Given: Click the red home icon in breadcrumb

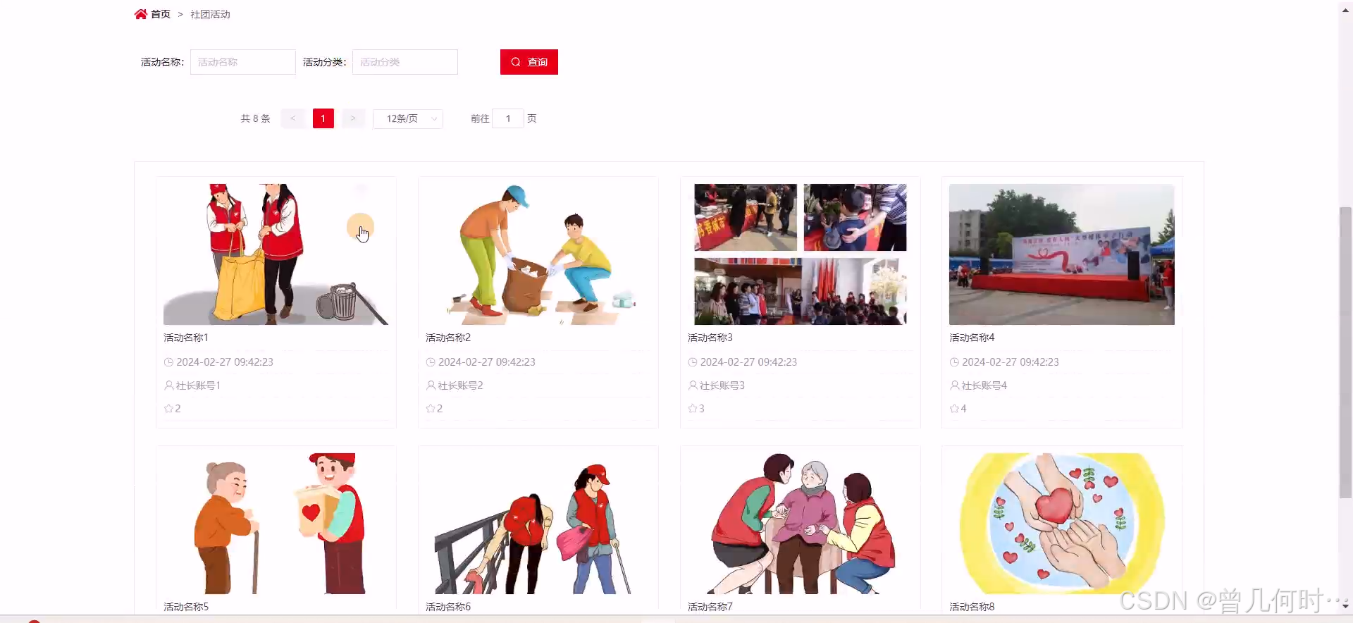Looking at the screenshot, I should (141, 14).
